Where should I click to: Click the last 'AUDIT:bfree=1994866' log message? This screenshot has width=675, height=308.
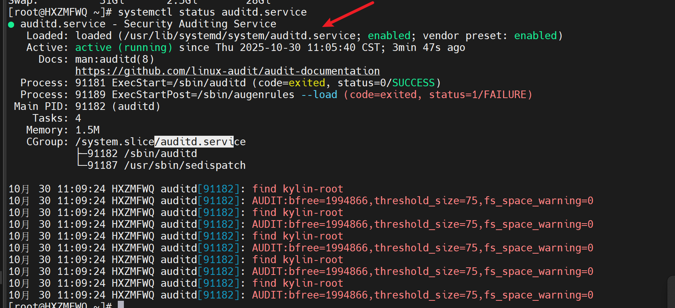[423, 295]
